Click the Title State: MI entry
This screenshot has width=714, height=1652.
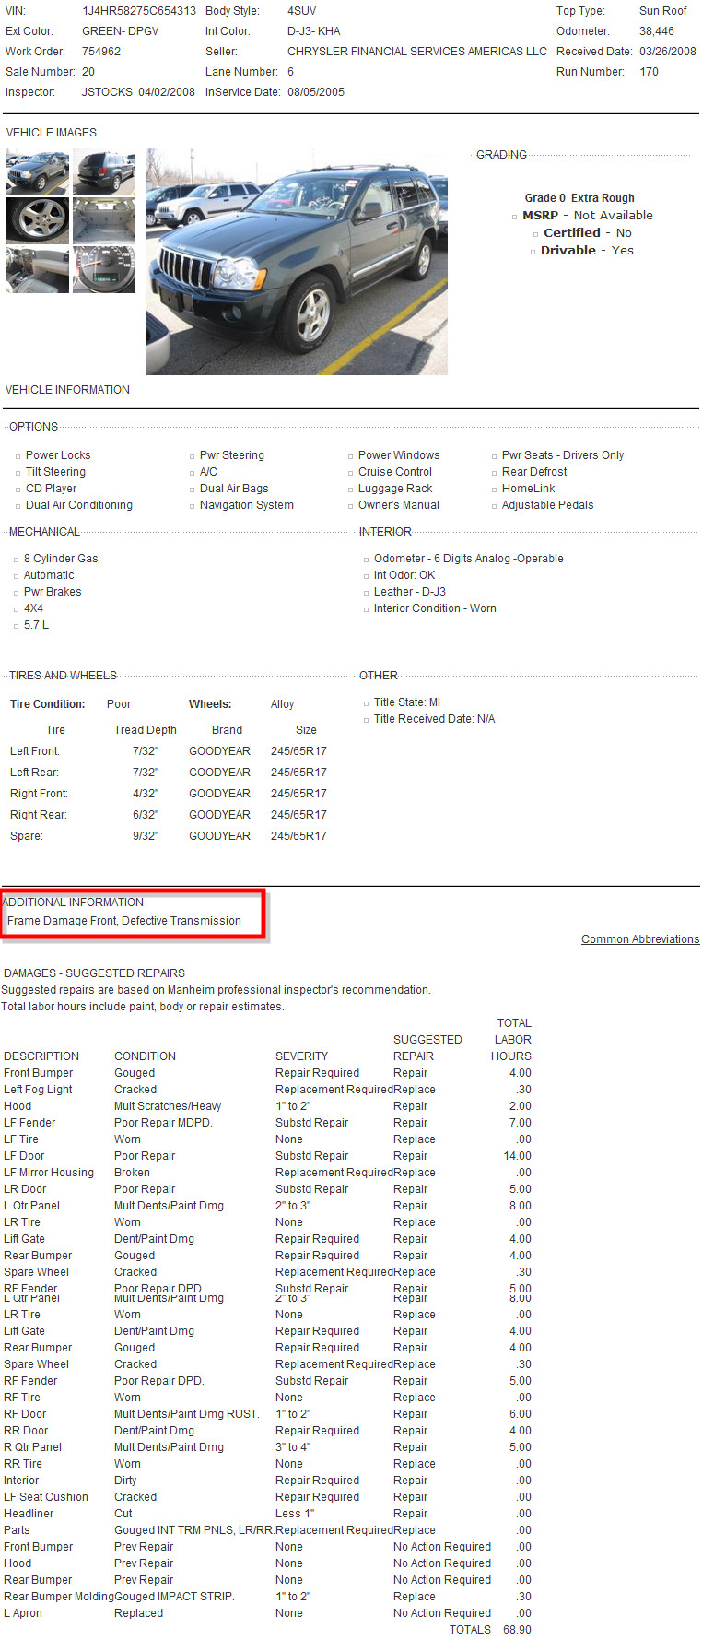(x=407, y=702)
